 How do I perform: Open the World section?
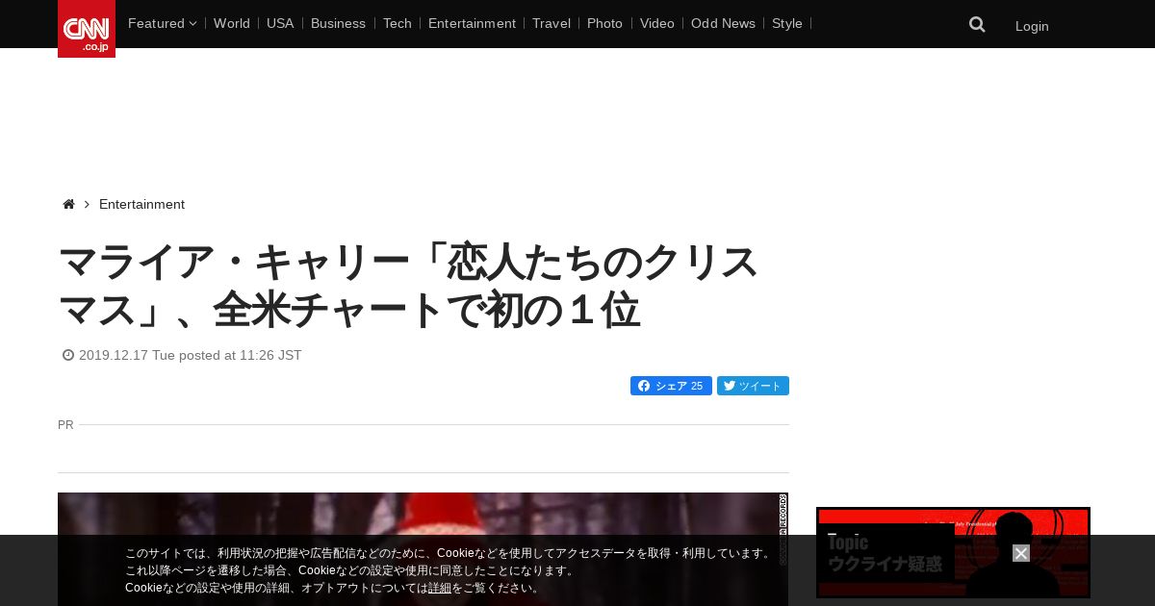pos(232,23)
